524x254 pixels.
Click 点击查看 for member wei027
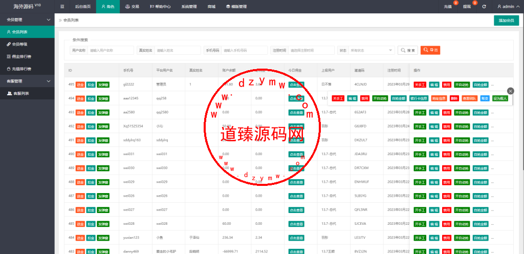(x=296, y=210)
